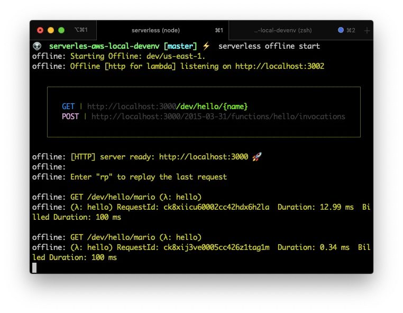Image resolution: width=403 pixels, height=313 pixels.
Task: Click 'Enter "rp" to replay the last request'
Action: [149, 177]
